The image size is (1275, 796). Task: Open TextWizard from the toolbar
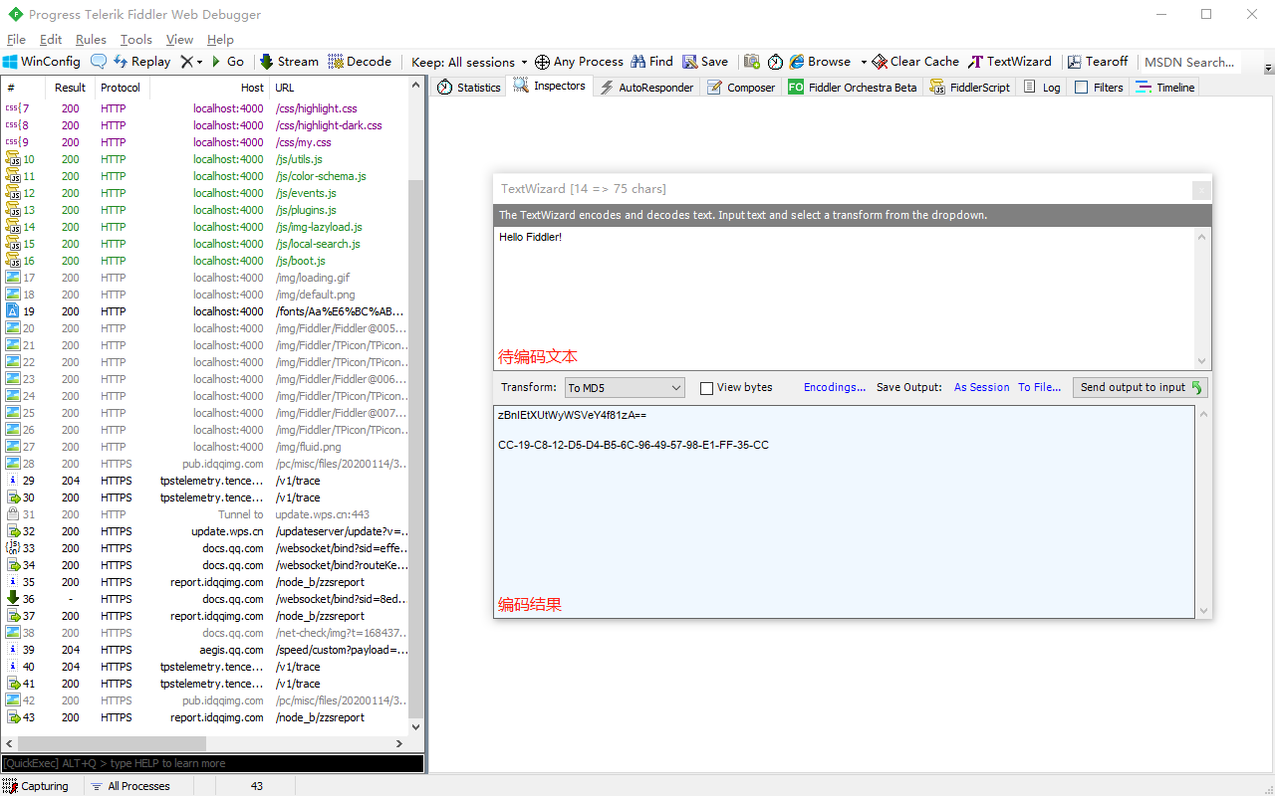1010,62
